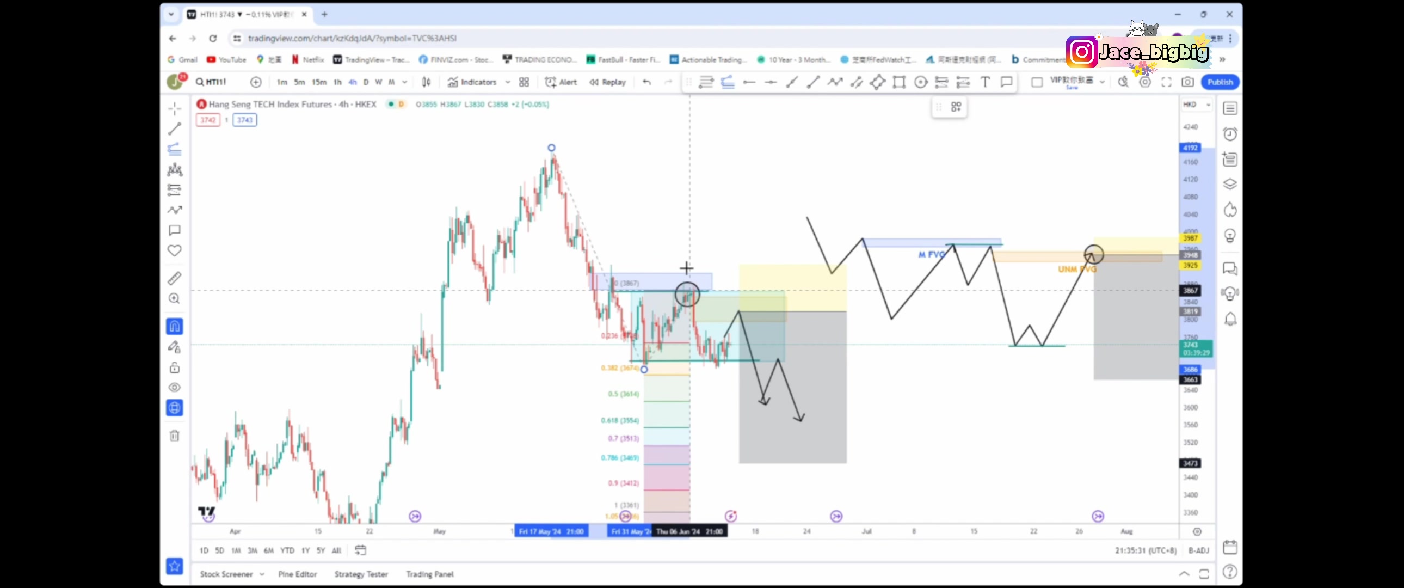Switch to 15m timeframe
This screenshot has height=588, width=1404.
point(319,82)
